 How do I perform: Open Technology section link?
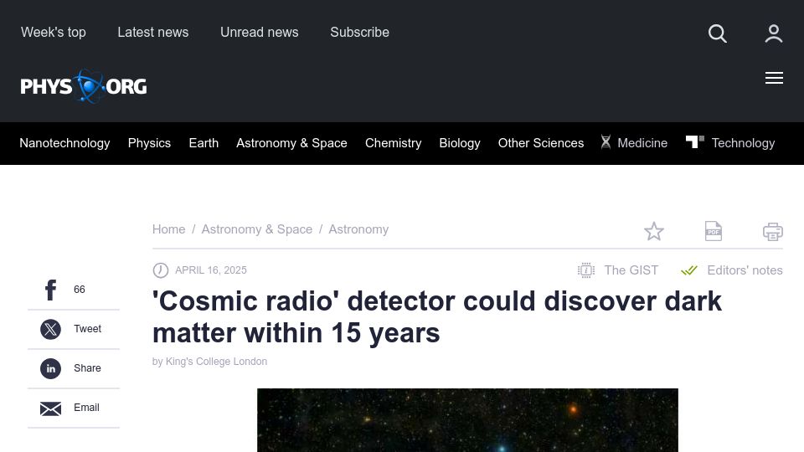(743, 143)
